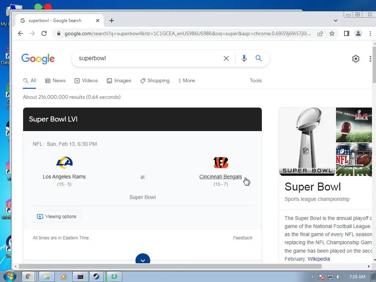This screenshot has height=282, width=376.
Task: Click the horizontal scrollbar thumb
Action: tap(170, 267)
